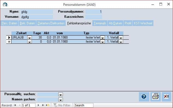This screenshot has width=173, height=108.
Task: Maximize the Personalstamm window
Action: [161, 4]
